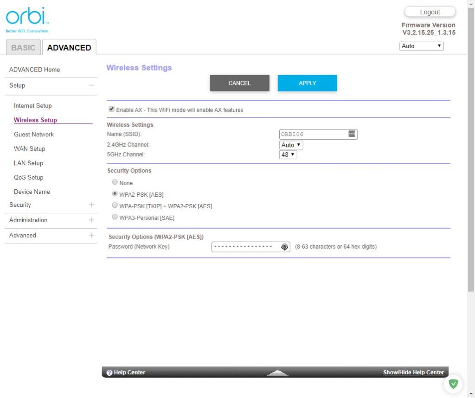Click the Show/Hide Help Center link
The width and height of the screenshot is (475, 398).
(413, 372)
